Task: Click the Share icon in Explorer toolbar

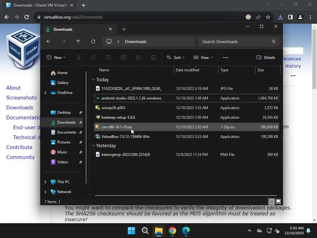Action: 138,57
